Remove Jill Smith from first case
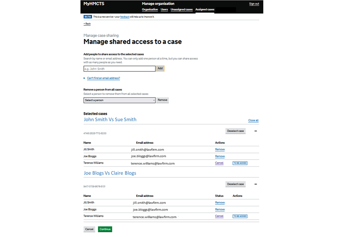This screenshot has height=237, width=356. coord(220,150)
